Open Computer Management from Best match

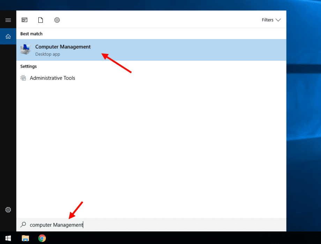[63, 47]
